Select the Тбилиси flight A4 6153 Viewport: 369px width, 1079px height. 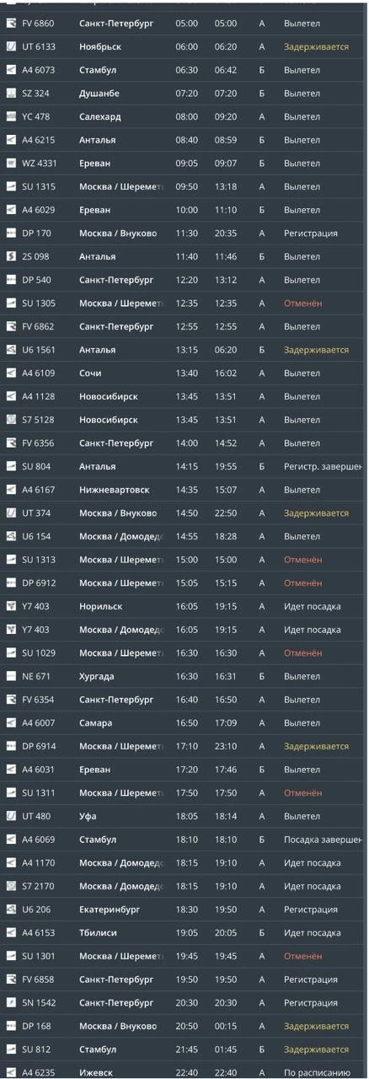coord(184,933)
